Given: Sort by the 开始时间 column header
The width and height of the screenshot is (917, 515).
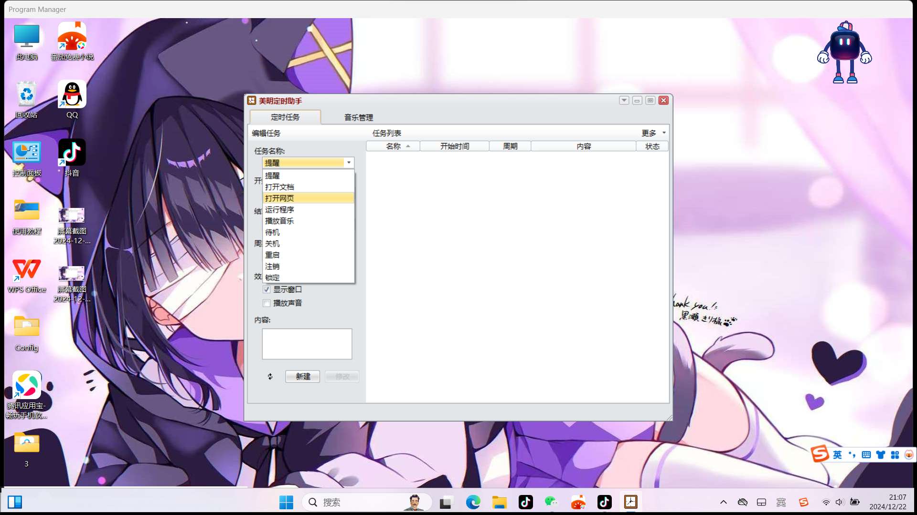Looking at the screenshot, I should pos(455,146).
